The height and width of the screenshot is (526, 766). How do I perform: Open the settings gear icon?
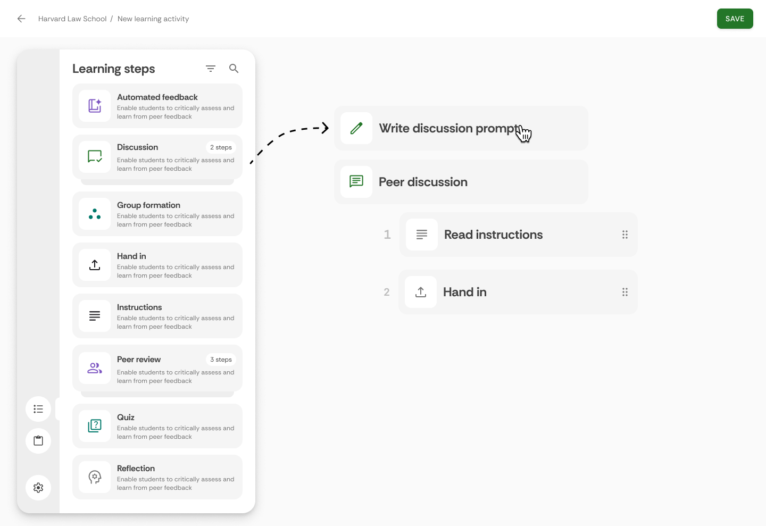click(38, 488)
